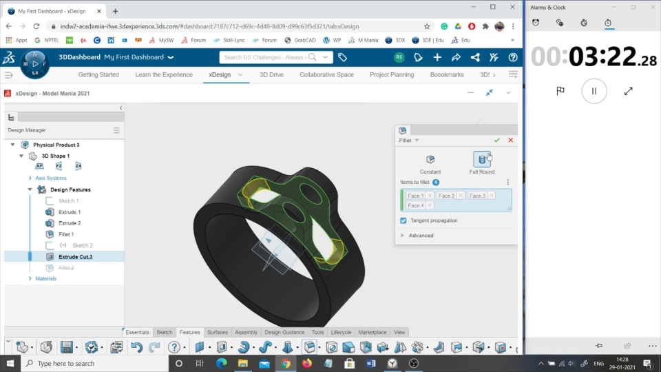Image resolution: width=661 pixels, height=372 pixels.
Task: Pause the stopwatch in Alarms & Clock
Action: point(594,91)
